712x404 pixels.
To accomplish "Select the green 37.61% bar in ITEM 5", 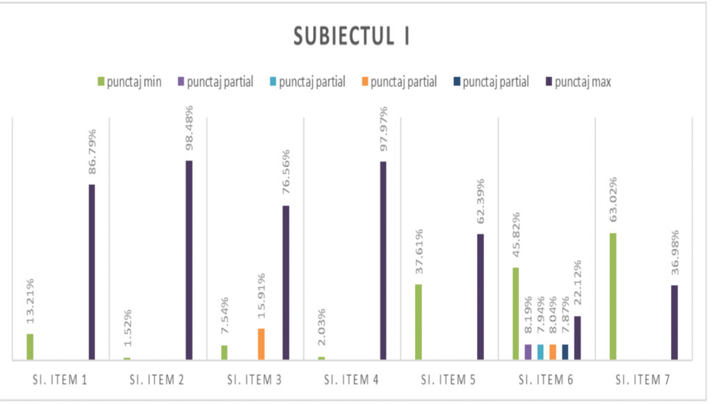I will tap(419, 322).
